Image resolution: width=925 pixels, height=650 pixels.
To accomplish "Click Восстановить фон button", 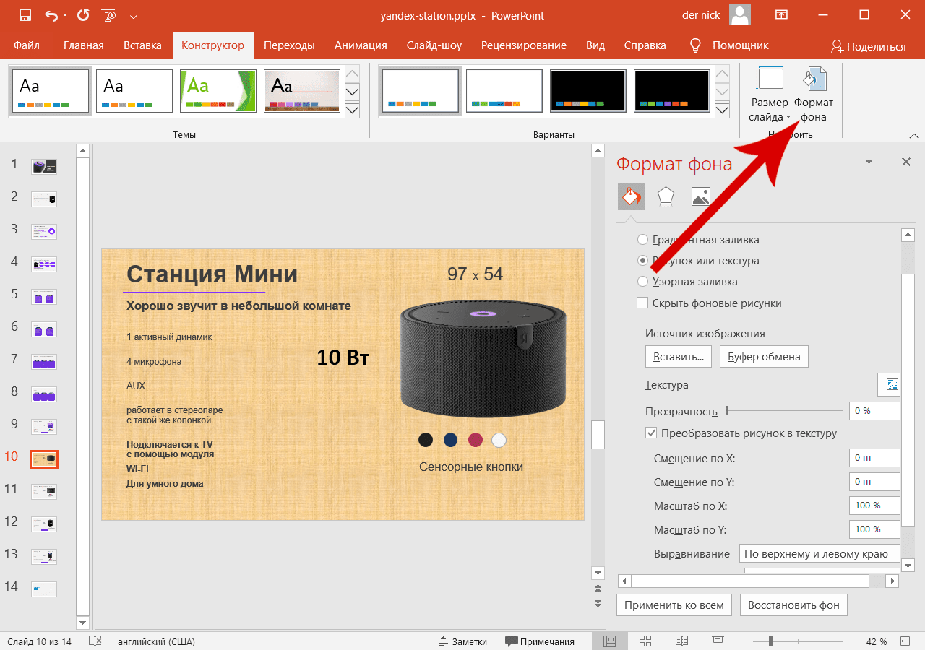I will 793,604.
